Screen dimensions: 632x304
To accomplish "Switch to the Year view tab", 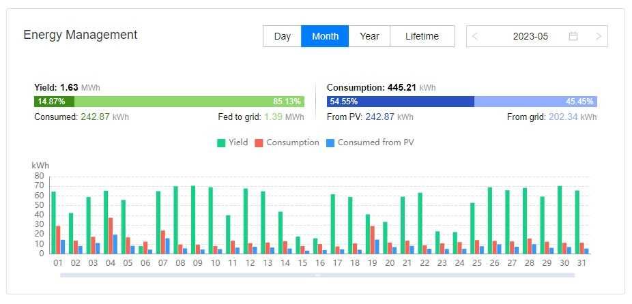I will click(x=369, y=36).
